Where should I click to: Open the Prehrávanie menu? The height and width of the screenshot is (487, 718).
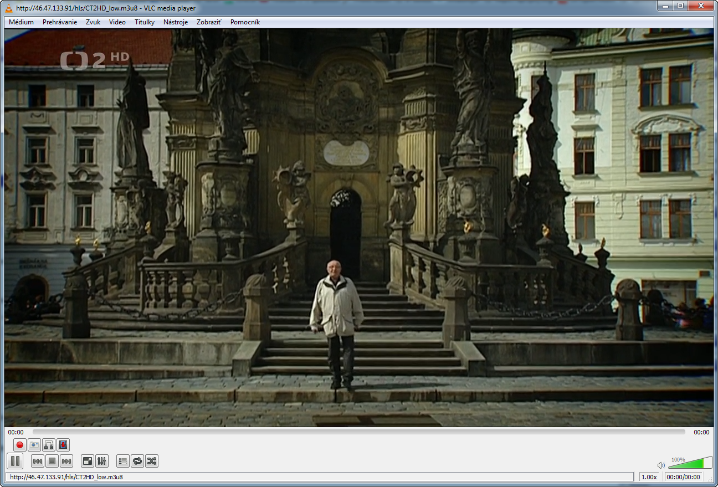click(x=60, y=22)
